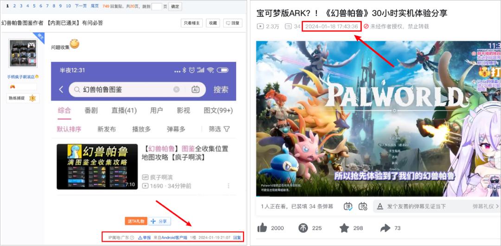Go to page 10 of the thread
Screen dimensions: 501x246
[x=68, y=6]
